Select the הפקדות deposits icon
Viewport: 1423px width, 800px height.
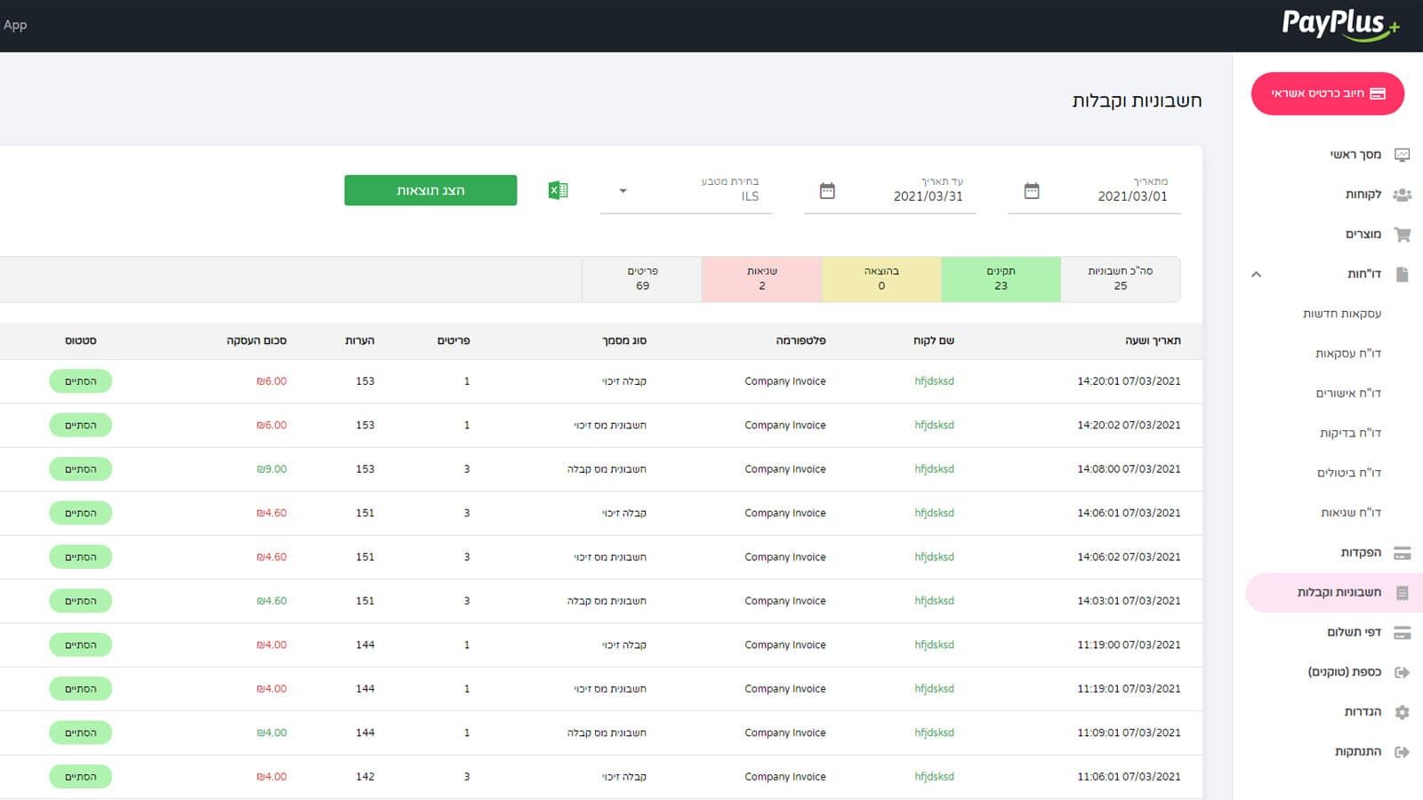[1403, 552]
